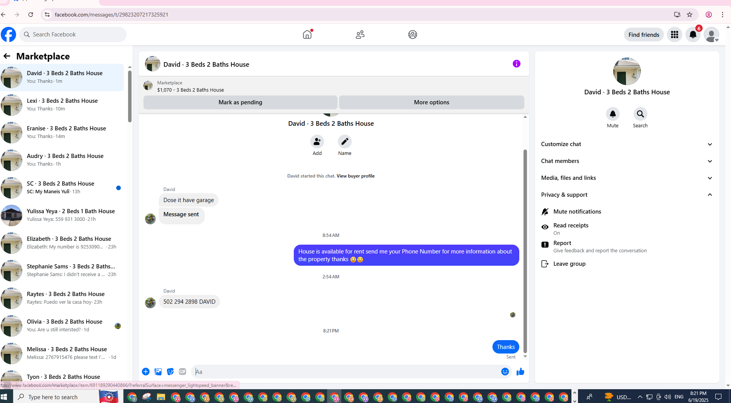Open the emoji picker in message box

[505, 372]
